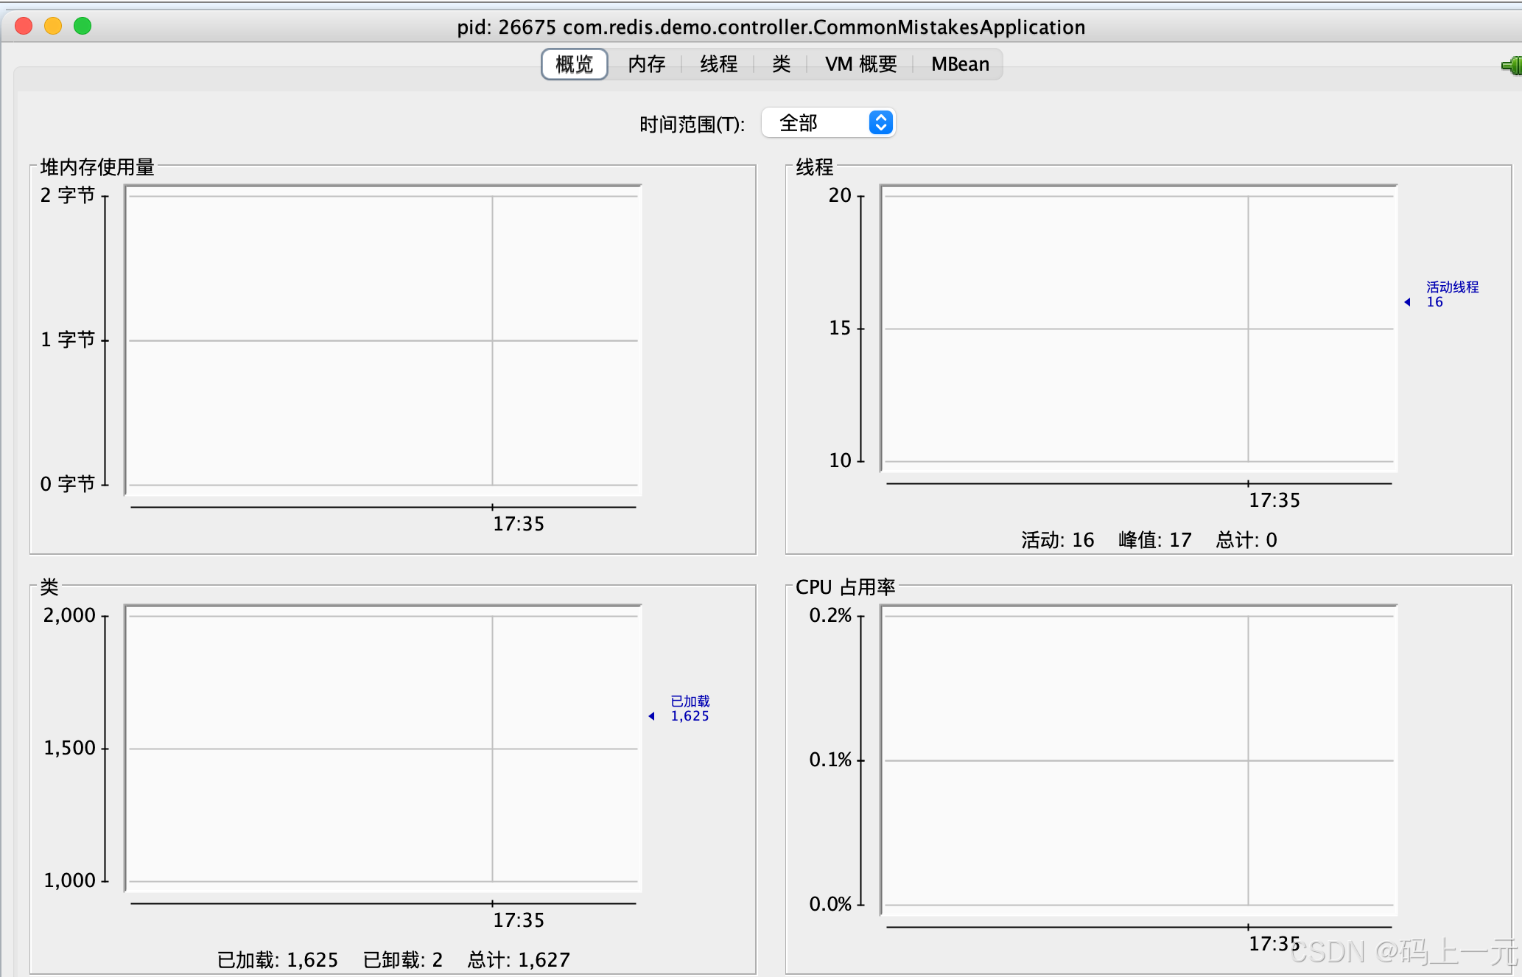Switch to the 内存 tab
Viewport: 1522px width, 977px height.
(x=646, y=65)
